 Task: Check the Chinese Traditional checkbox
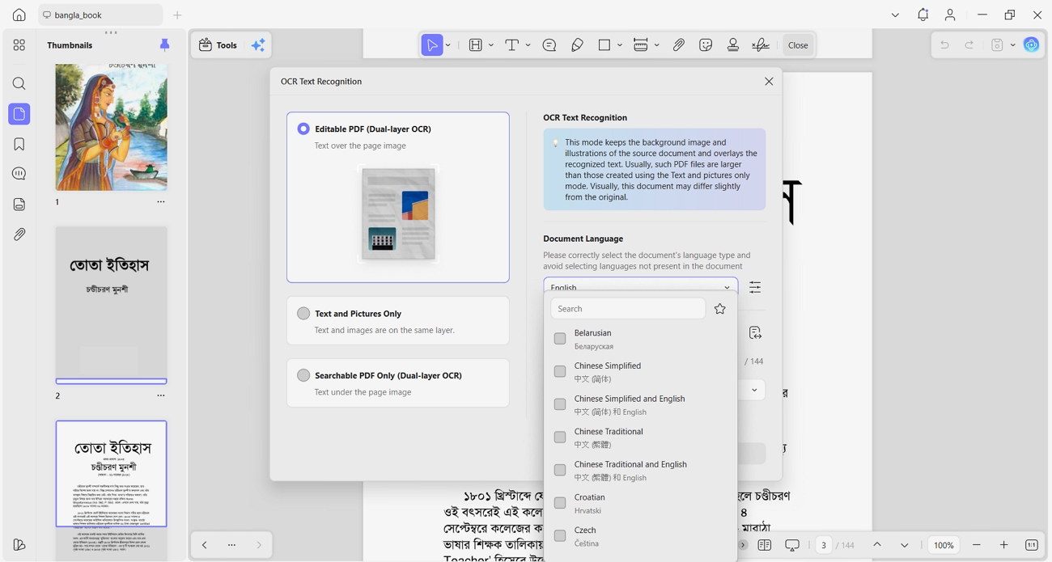[x=560, y=437]
